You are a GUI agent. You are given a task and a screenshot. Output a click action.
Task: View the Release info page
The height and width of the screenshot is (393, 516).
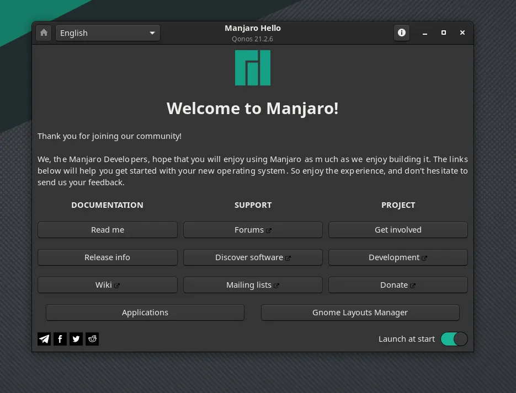[108, 257]
